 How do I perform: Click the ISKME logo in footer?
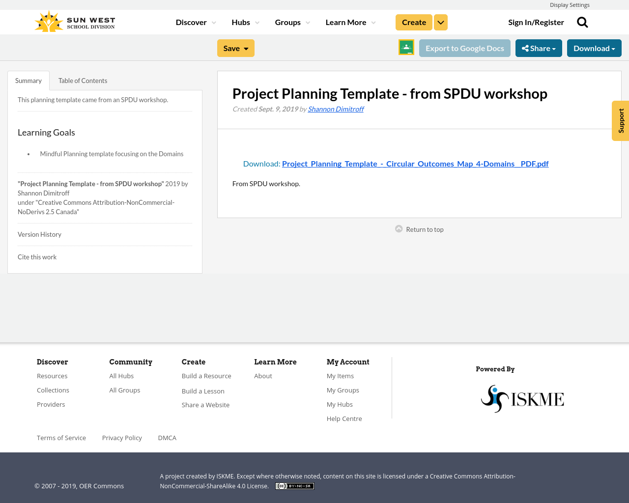522,398
